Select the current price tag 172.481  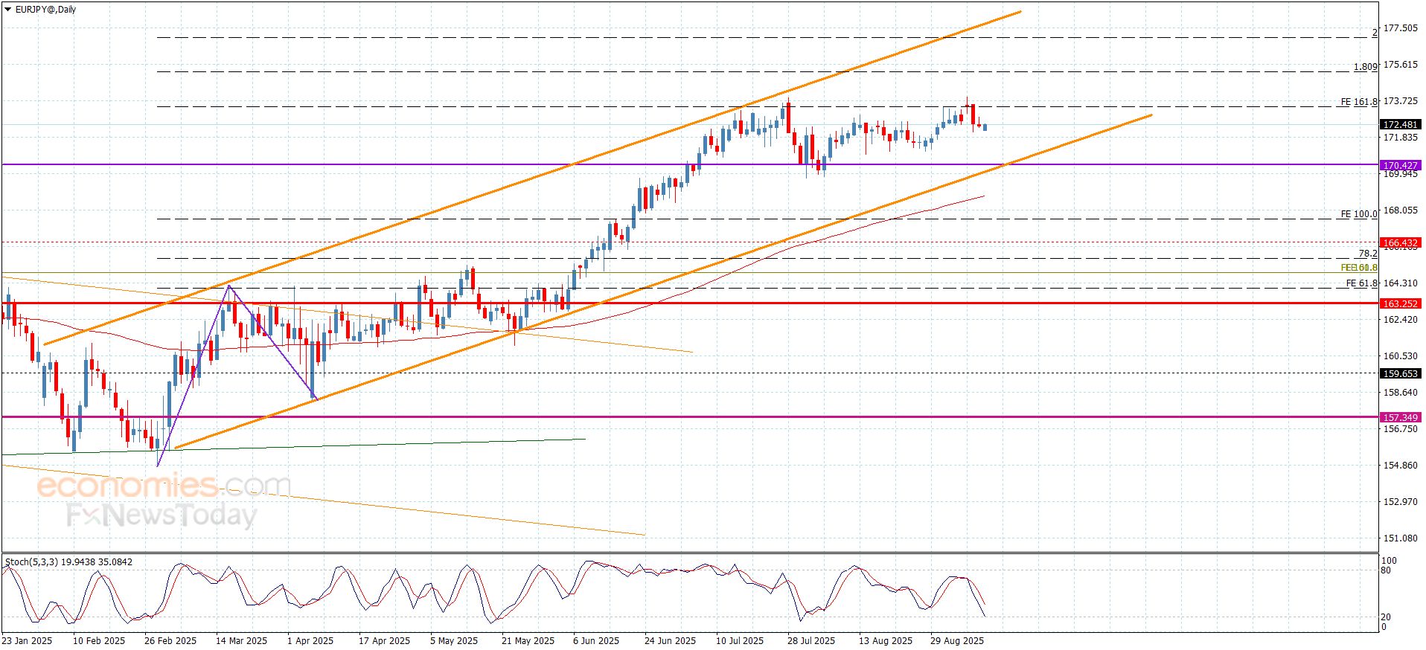(1400, 124)
